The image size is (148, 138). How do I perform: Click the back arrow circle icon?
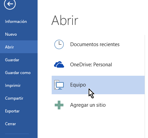pos(10,4)
